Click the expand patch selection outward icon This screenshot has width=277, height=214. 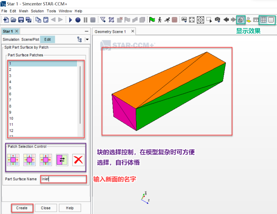(13, 160)
